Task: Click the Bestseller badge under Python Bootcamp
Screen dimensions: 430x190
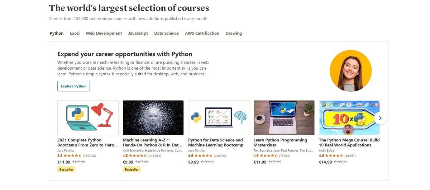Action: [x=66, y=169]
